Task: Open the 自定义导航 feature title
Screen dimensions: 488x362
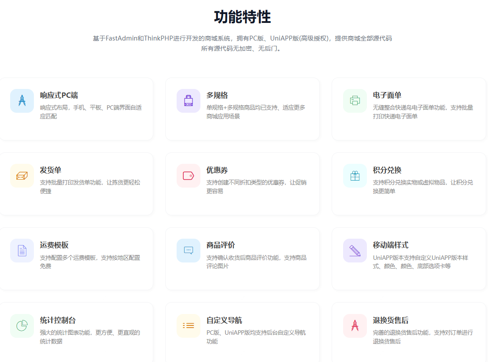Action: pyautogui.click(x=224, y=321)
